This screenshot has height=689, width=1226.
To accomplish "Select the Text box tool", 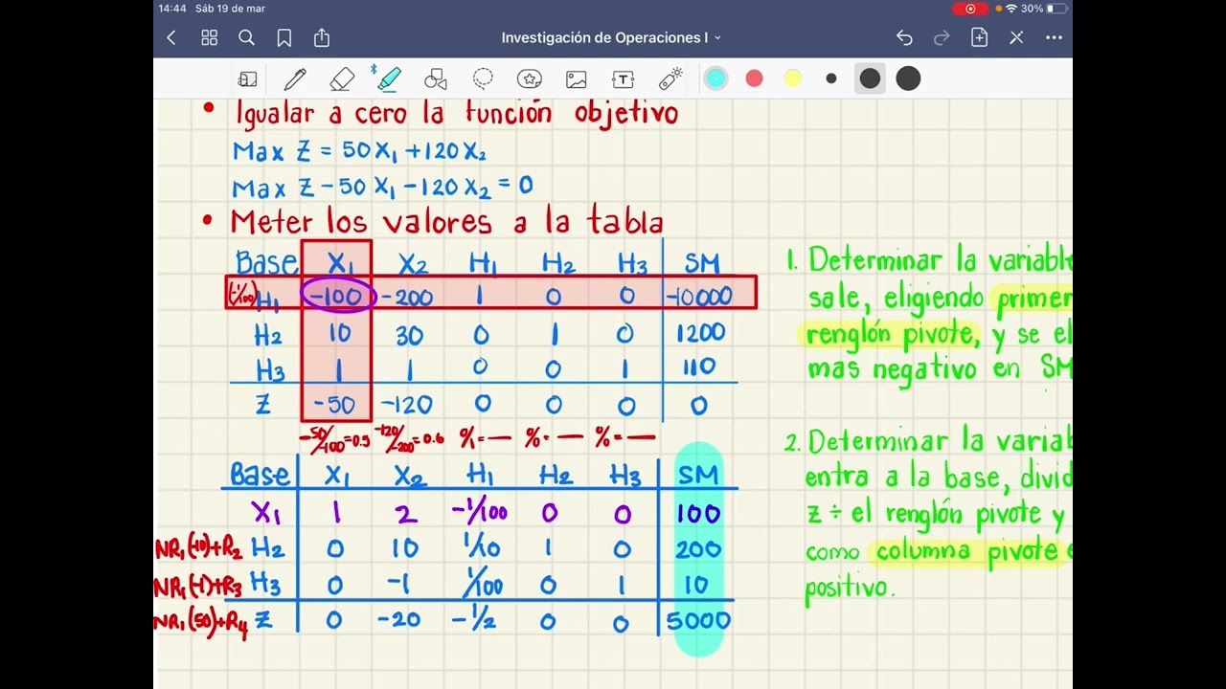I will tap(624, 79).
